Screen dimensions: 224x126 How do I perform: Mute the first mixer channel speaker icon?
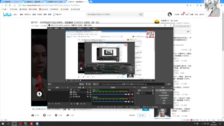(129, 94)
